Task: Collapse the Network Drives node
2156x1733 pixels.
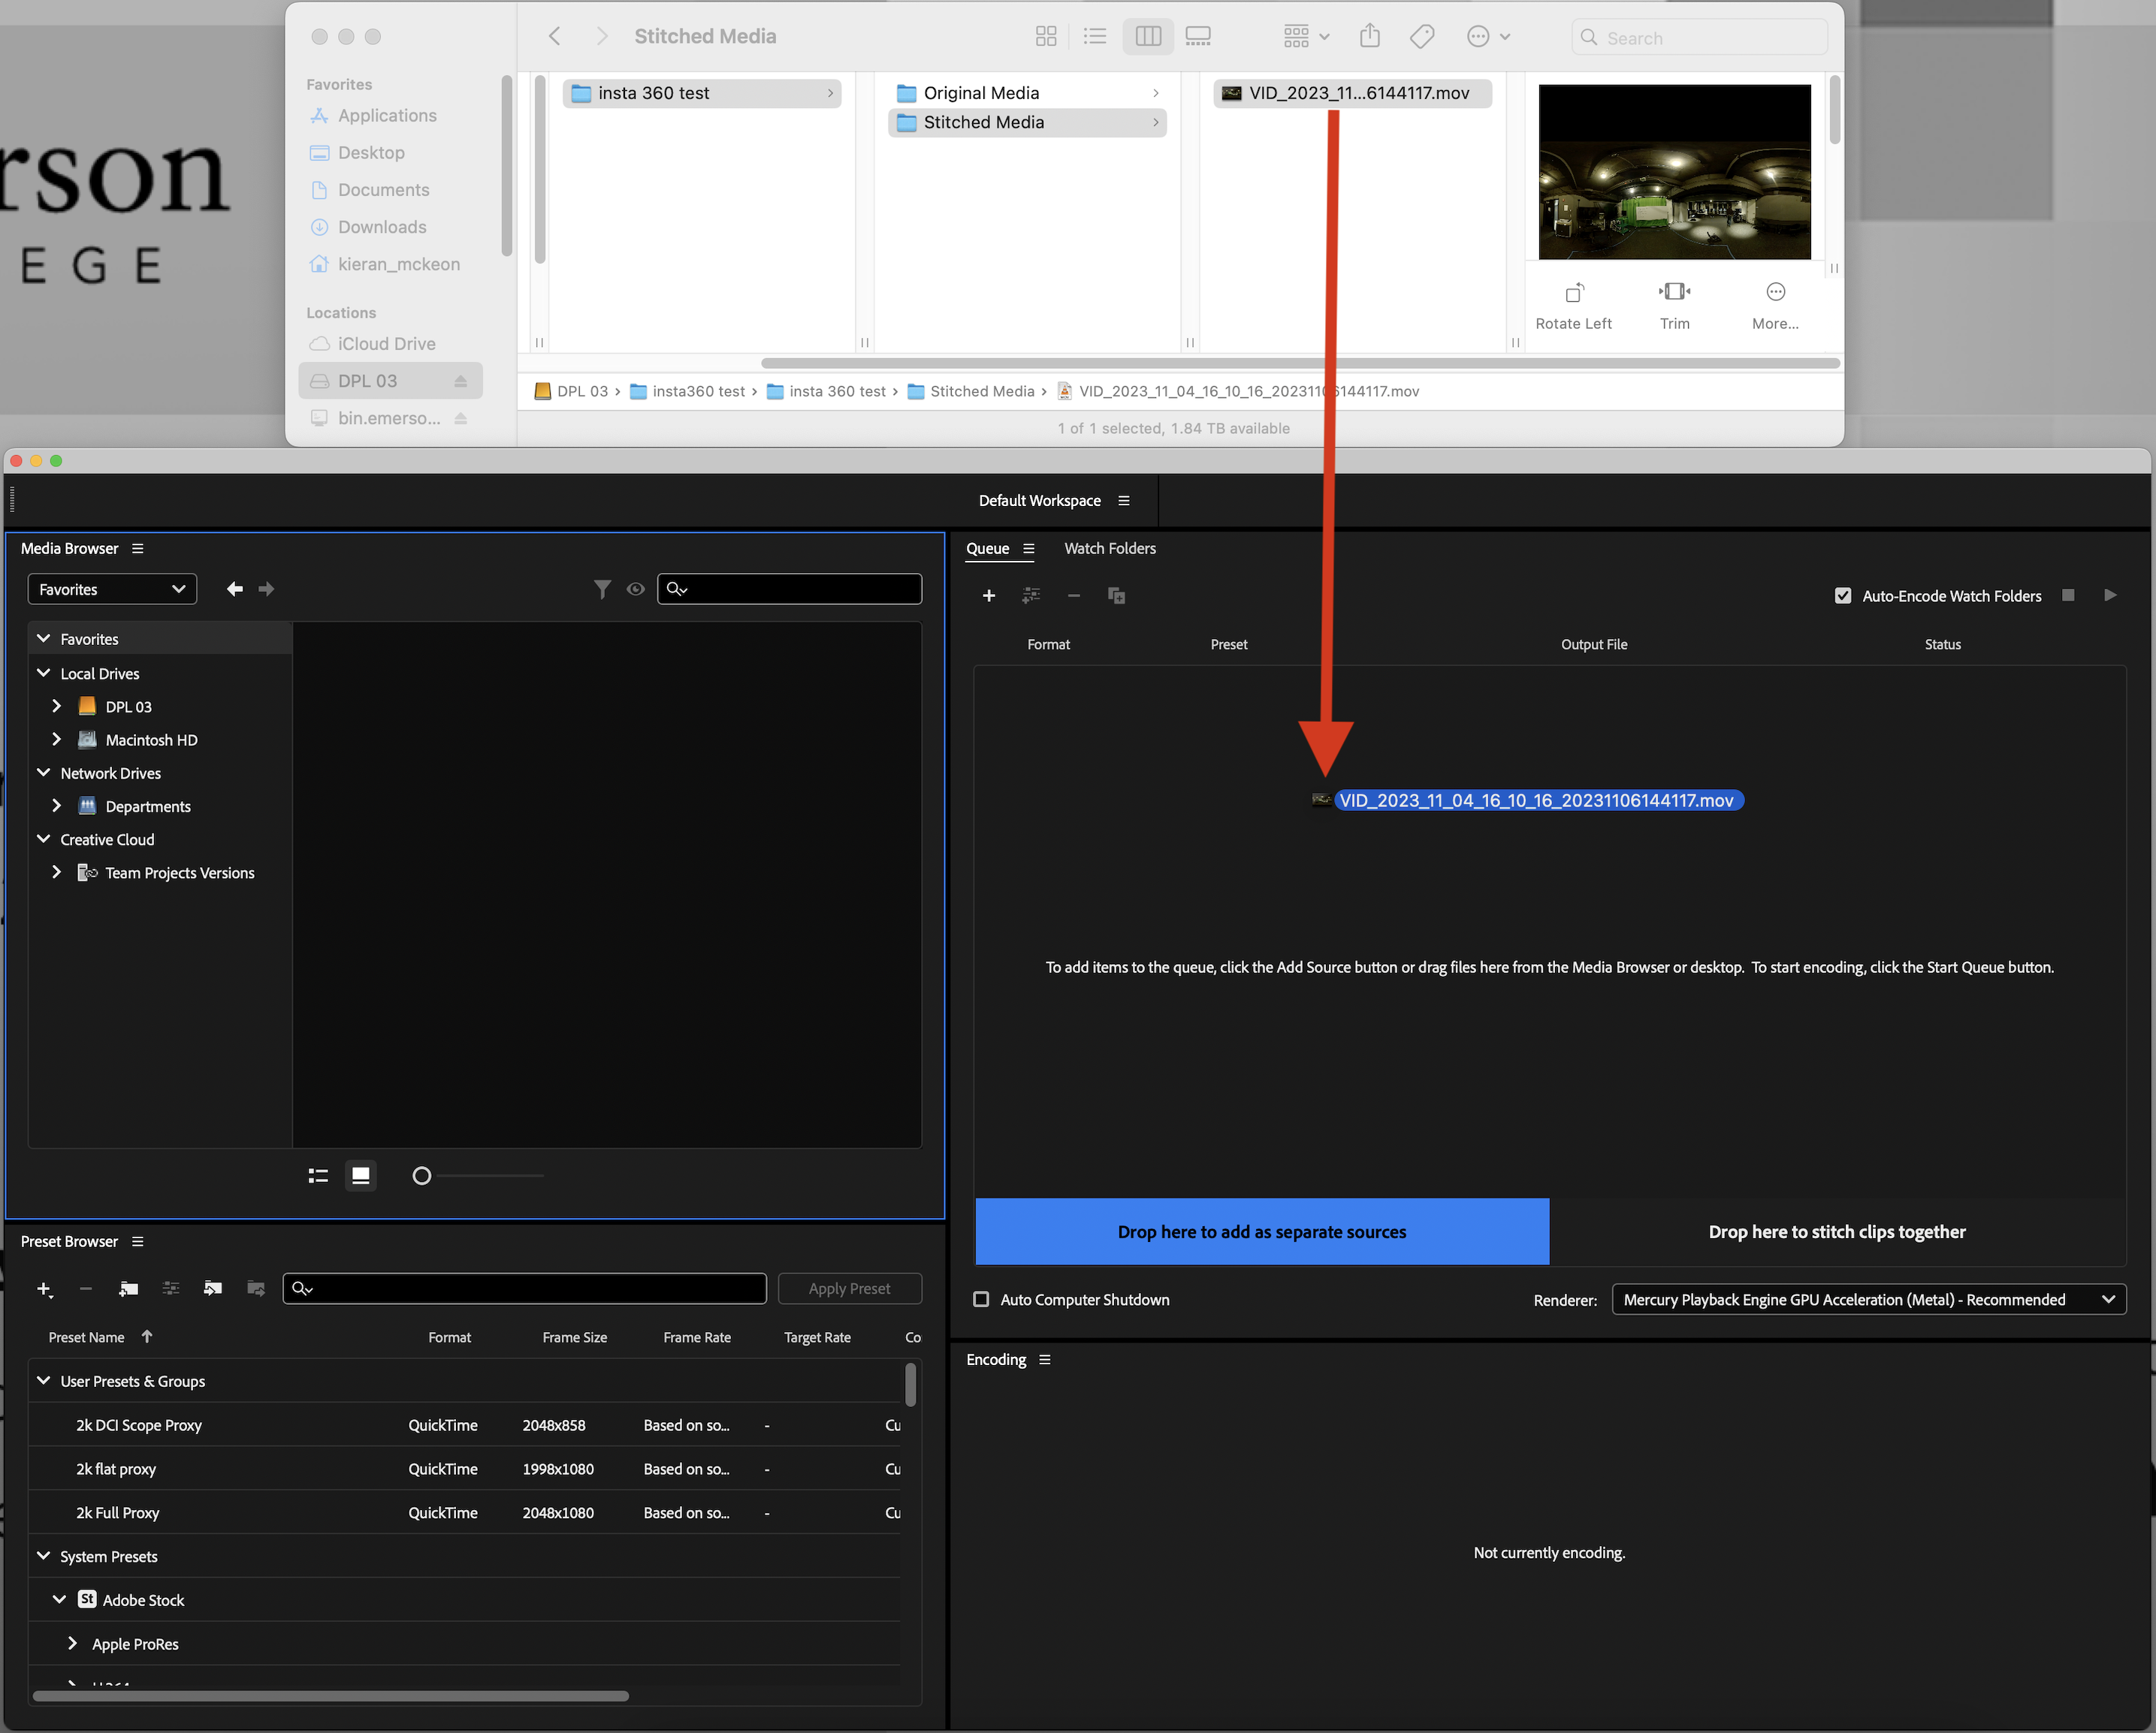Action: (x=44, y=773)
